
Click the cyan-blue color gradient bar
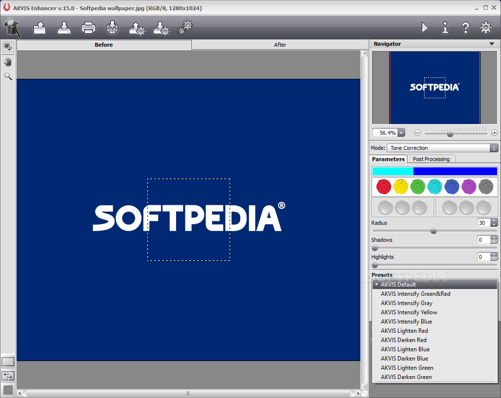tap(434, 171)
